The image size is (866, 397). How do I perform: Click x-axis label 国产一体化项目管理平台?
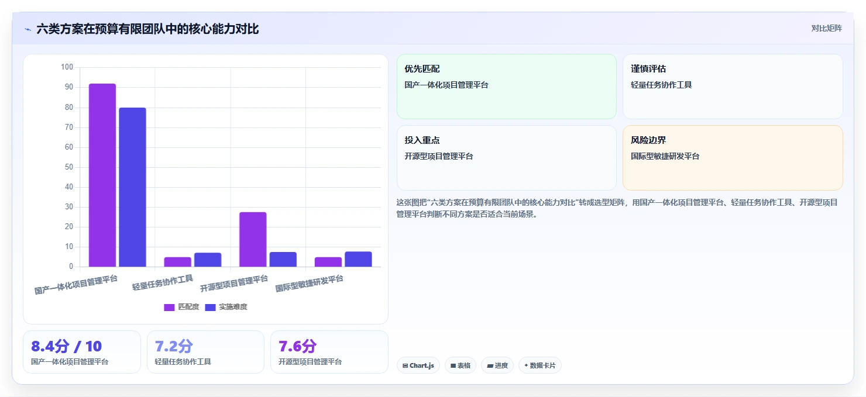(x=76, y=284)
